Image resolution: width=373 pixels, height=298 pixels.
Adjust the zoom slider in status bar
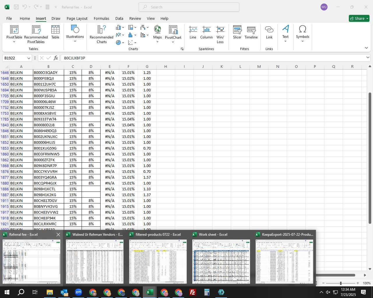point(341,283)
